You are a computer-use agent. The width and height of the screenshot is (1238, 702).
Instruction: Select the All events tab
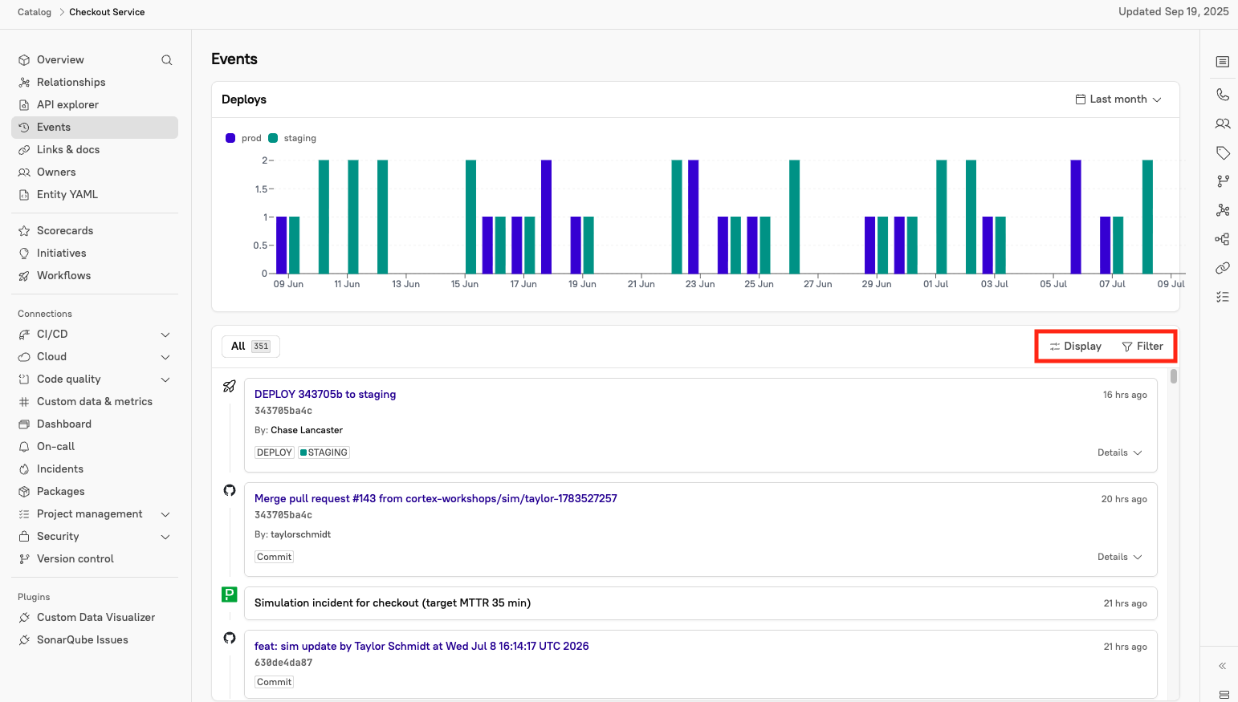[x=250, y=347]
